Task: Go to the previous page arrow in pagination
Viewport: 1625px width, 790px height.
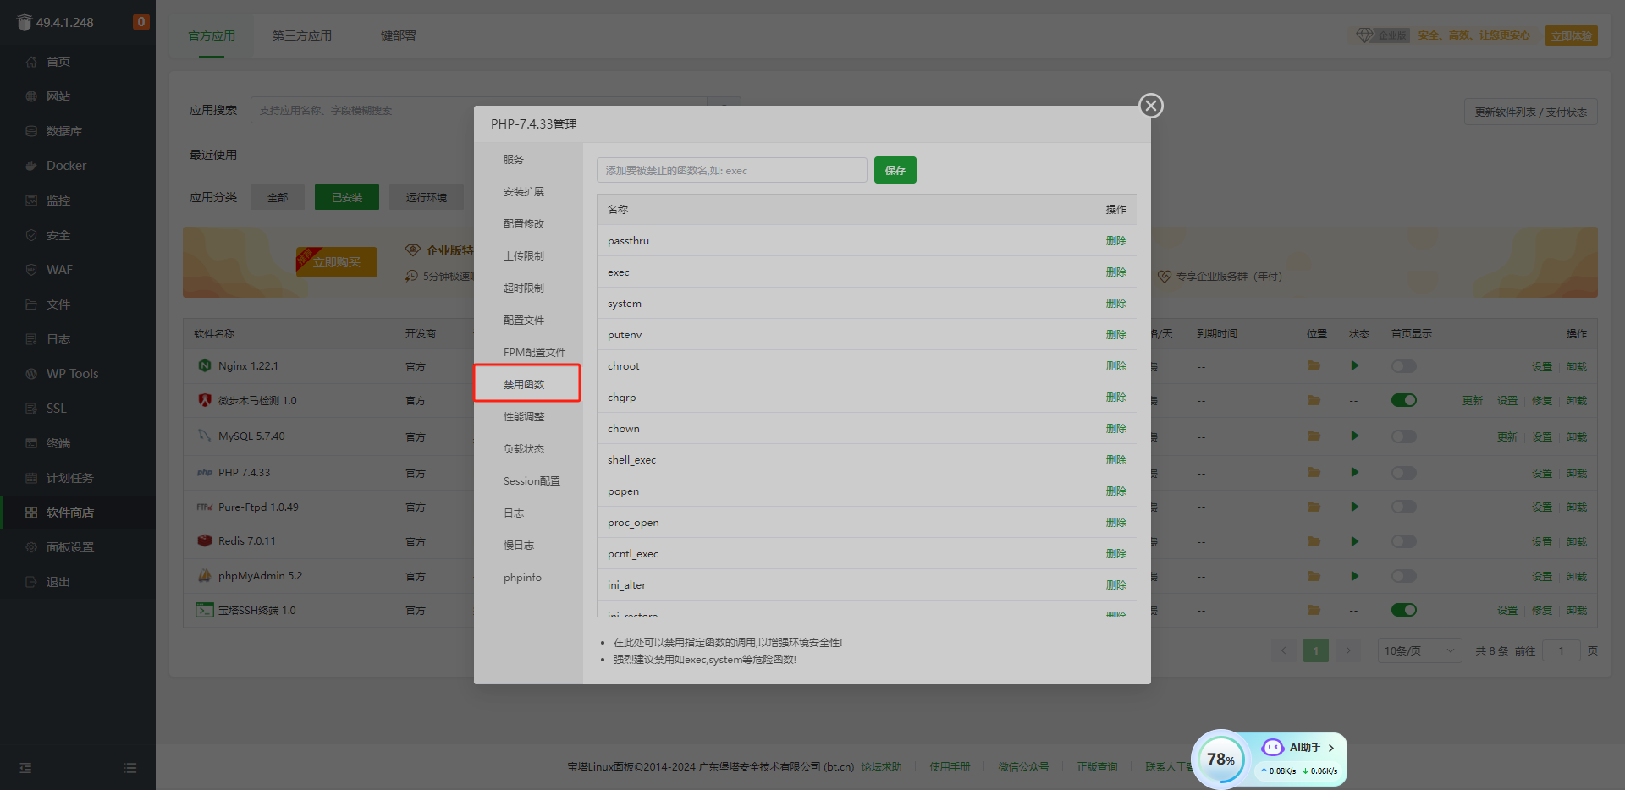Action: click(1283, 650)
